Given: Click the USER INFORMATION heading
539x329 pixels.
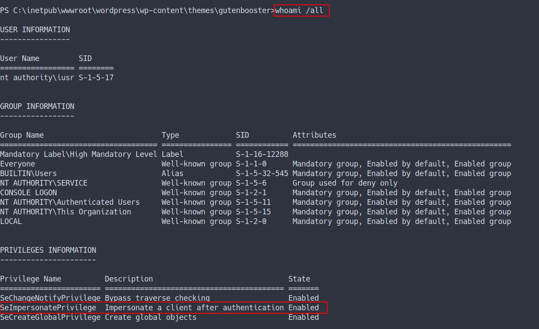Looking at the screenshot, I should (35, 30).
